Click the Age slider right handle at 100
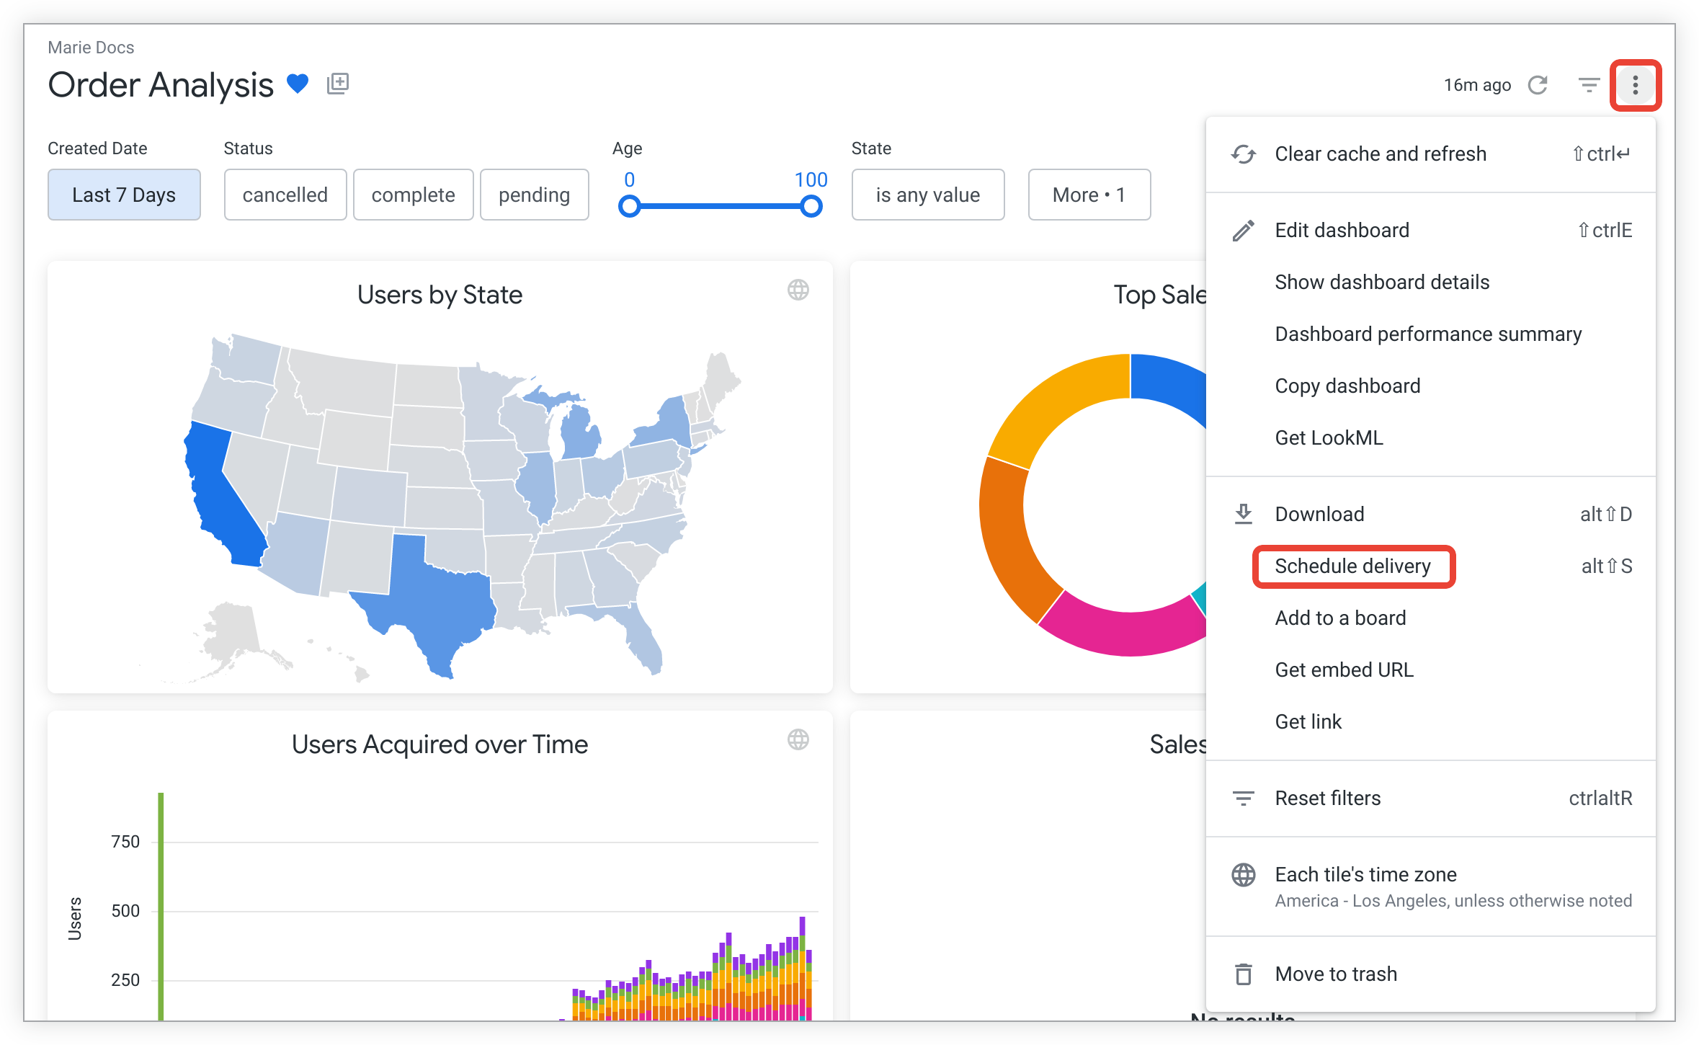Image resolution: width=1699 pixels, height=1045 pixels. (811, 207)
